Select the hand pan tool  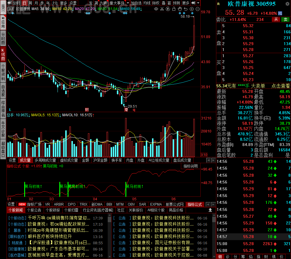[x=180, y=9]
